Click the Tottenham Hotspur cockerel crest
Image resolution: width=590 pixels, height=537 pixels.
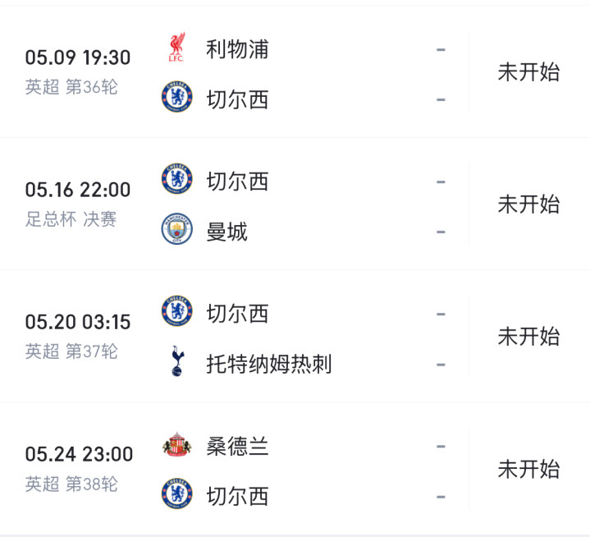(x=176, y=361)
